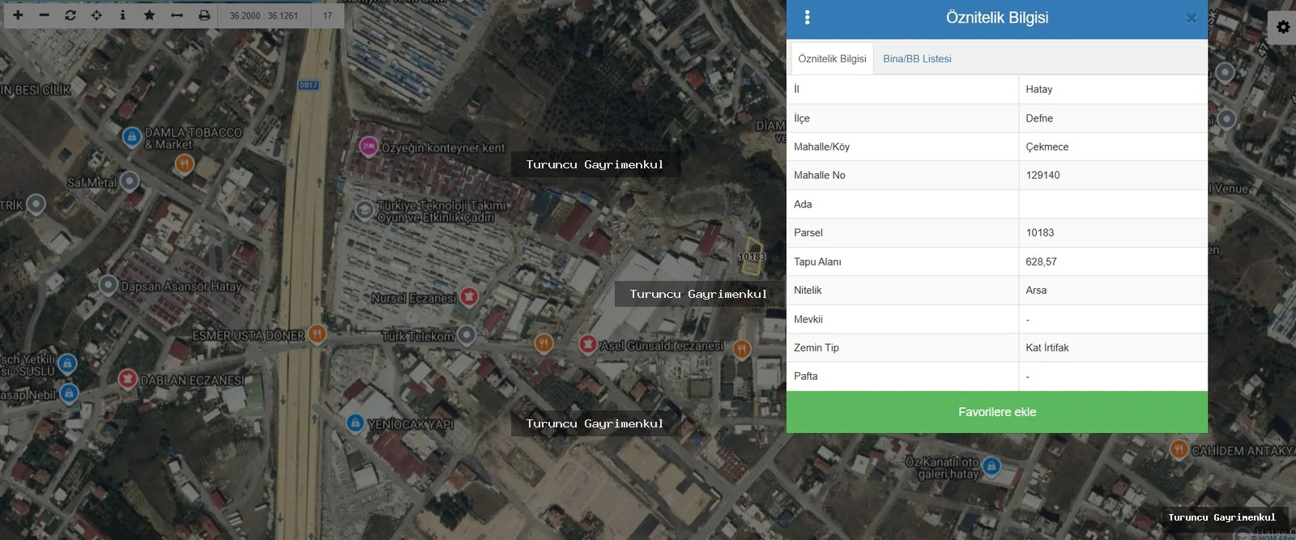Click the Türkiye Teknoloji Takımı tent marker
Viewport: 1296px width, 540px height.
[364, 210]
